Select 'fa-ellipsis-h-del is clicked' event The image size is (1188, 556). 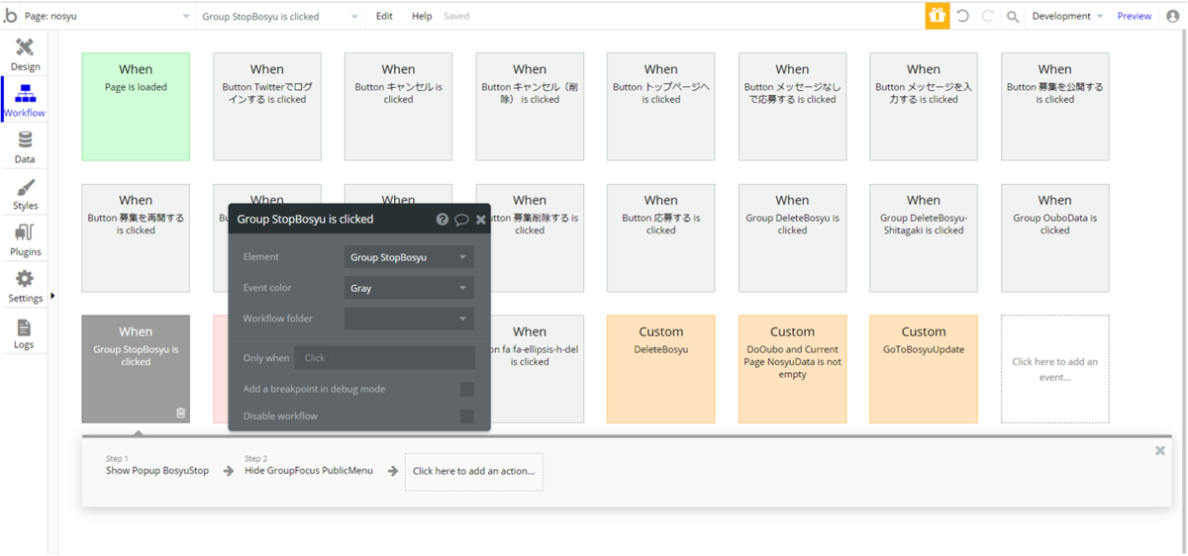(538, 369)
